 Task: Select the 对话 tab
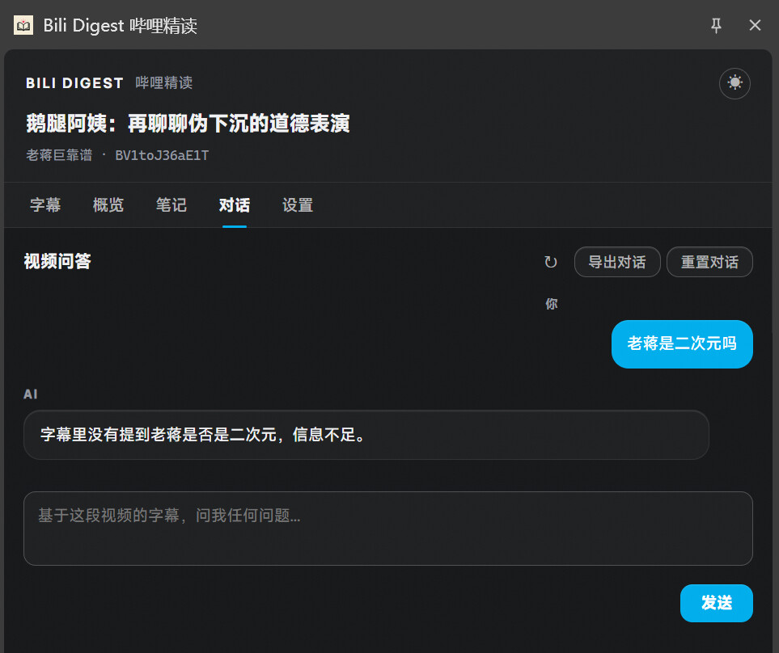(x=235, y=205)
